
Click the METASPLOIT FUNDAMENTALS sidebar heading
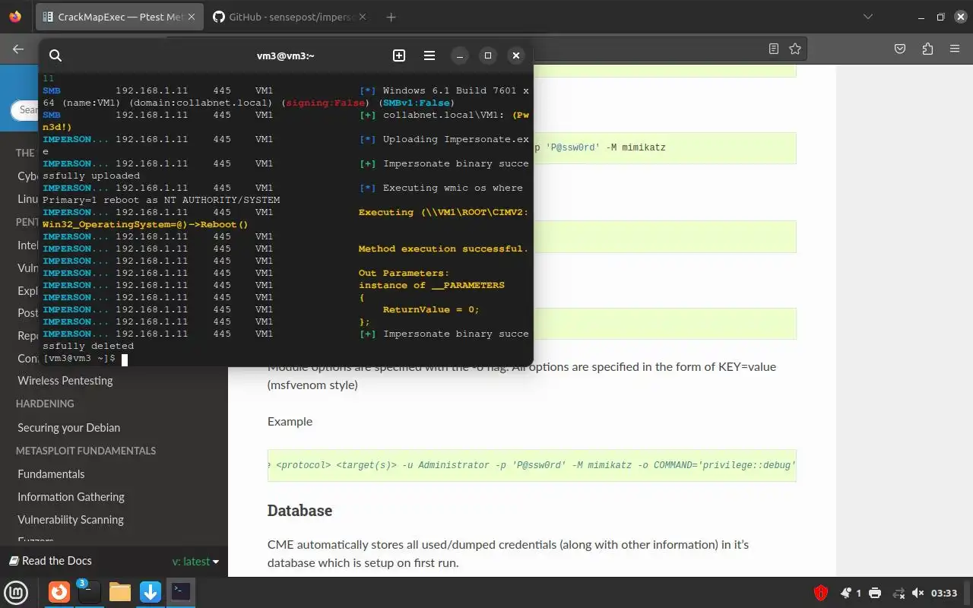point(86,451)
